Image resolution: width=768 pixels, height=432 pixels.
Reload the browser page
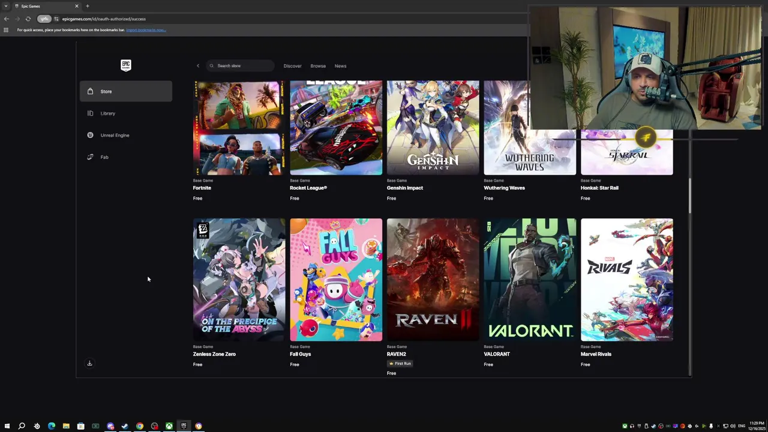28,19
